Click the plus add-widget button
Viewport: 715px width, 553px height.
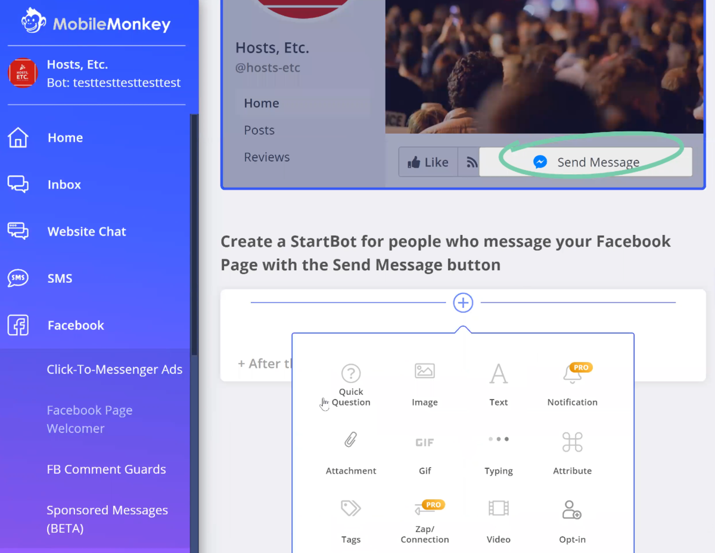click(463, 302)
